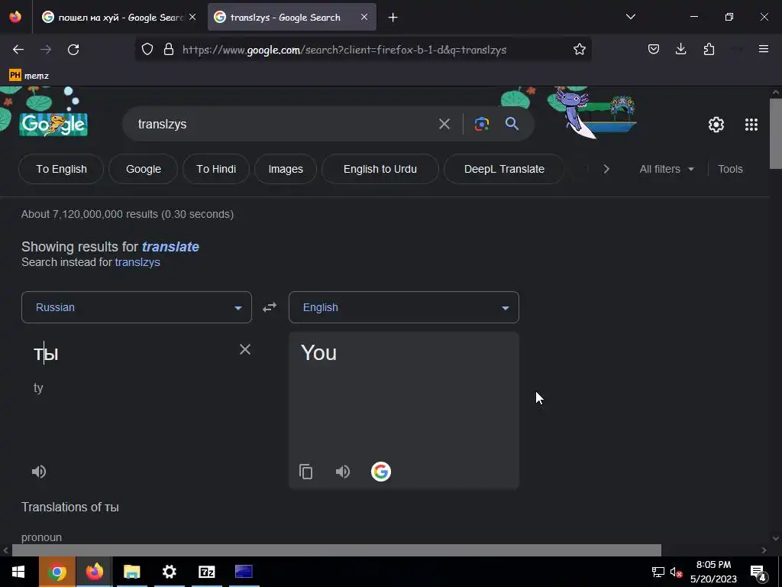The height and width of the screenshot is (587, 782).
Task: Expand the All filters dropdown
Action: point(666,169)
